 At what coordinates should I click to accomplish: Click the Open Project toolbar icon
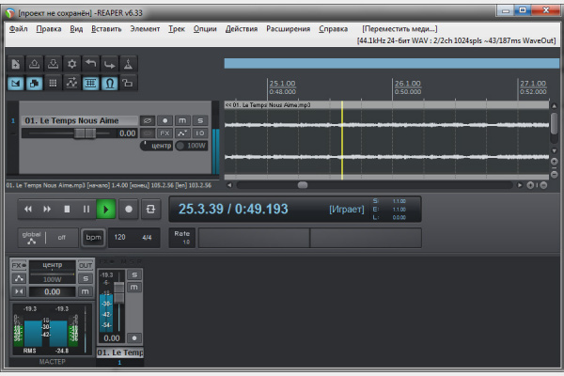pyautogui.click(x=34, y=65)
